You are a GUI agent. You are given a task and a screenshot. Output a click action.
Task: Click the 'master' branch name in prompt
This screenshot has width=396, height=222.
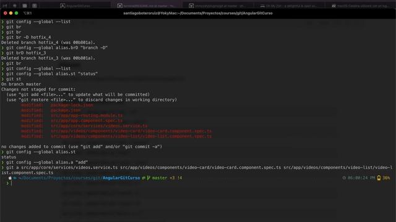(x=160, y=178)
